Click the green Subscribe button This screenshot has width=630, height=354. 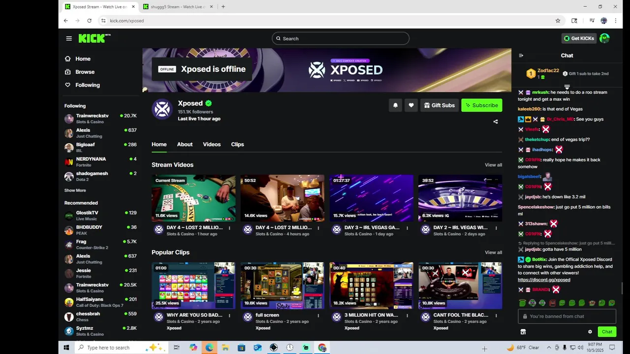482,105
